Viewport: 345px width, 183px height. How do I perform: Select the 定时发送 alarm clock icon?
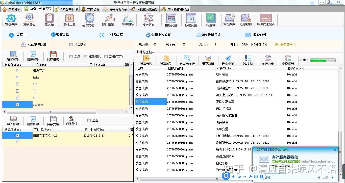click(89, 18)
